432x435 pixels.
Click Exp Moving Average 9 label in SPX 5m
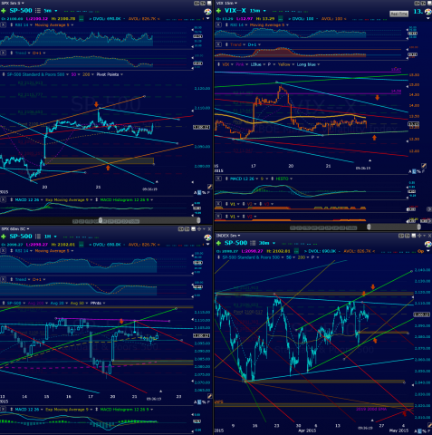coord(68,200)
